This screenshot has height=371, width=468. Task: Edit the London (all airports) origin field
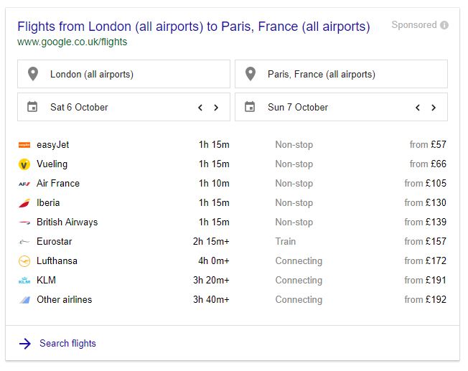point(123,74)
